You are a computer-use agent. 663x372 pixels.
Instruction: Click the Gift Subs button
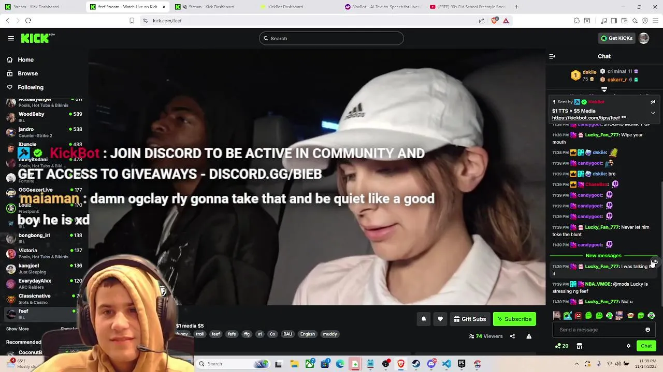[x=470, y=319]
